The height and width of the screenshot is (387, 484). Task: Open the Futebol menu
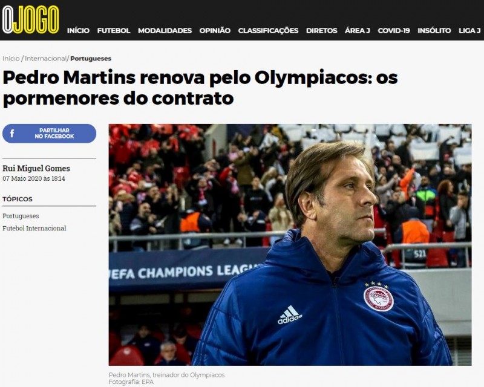pyautogui.click(x=114, y=31)
